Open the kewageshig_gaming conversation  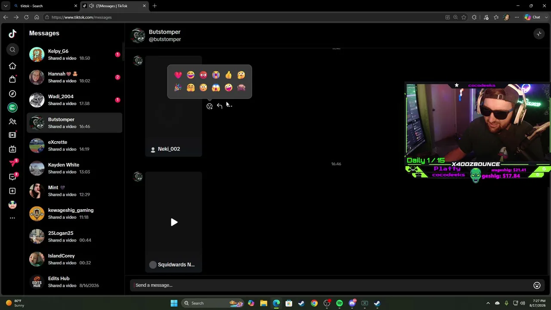[x=74, y=214]
